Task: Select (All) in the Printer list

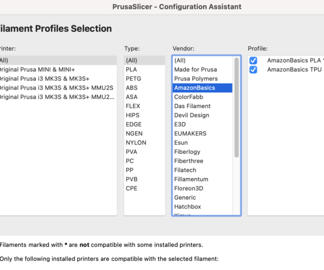Action: (58, 60)
